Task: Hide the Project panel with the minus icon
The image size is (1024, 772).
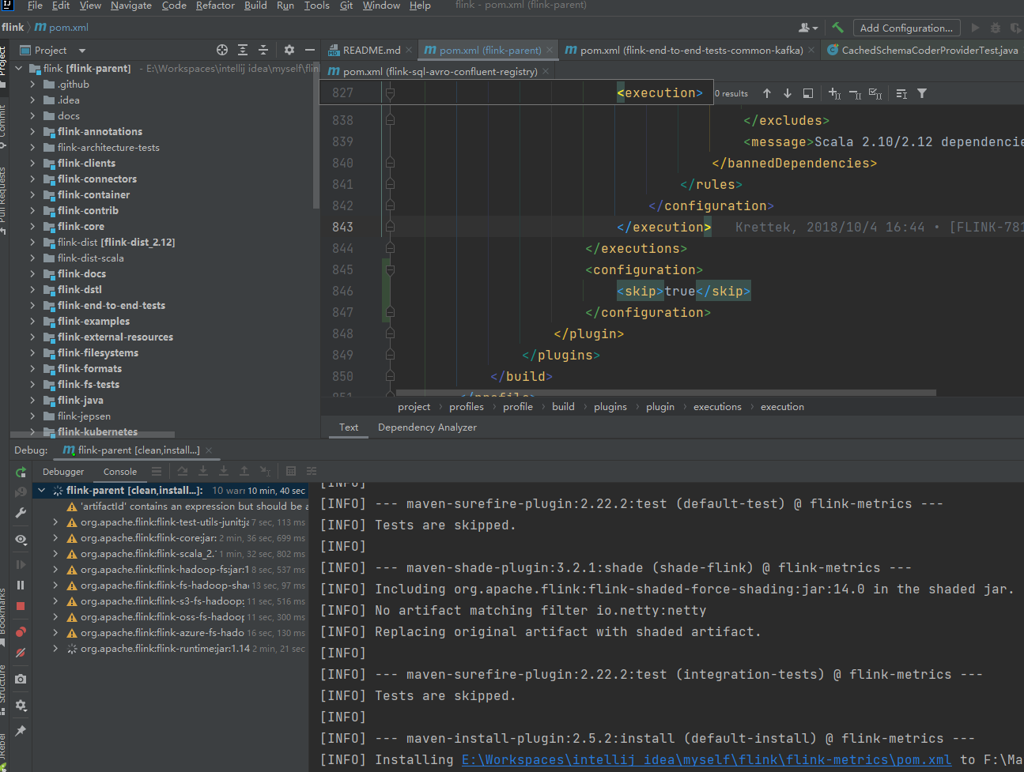Action: 310,50
